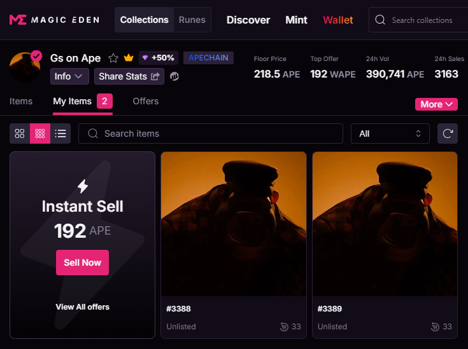Screen dimensions: 468x349
Task: Open the More dropdown menu
Action: pos(436,104)
